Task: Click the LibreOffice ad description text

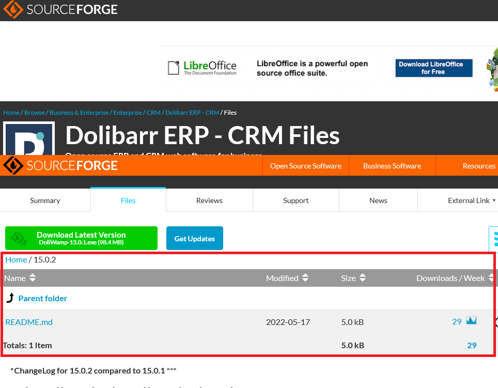Action: (312, 68)
